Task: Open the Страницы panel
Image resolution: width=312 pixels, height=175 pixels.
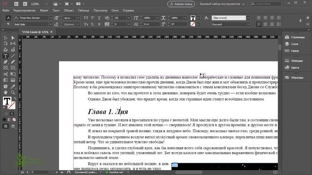Action: [295, 37]
